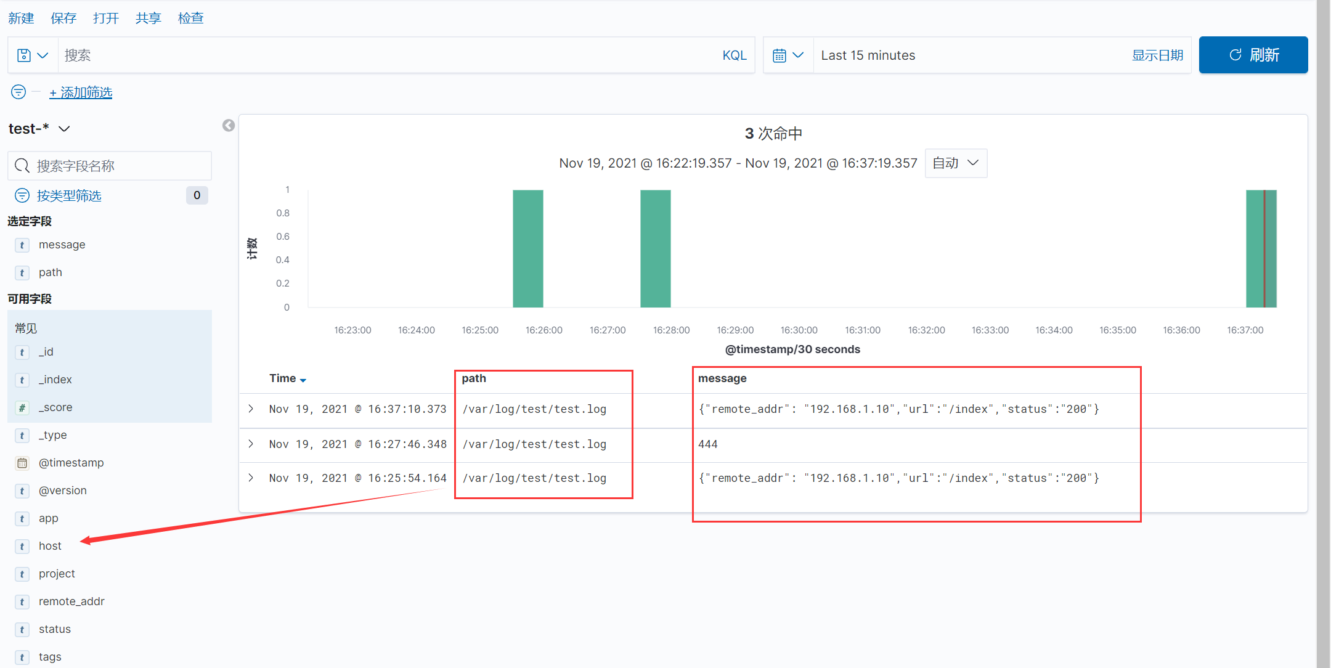Click the filter count badge 0
This screenshot has width=1331, height=668.
tap(197, 195)
